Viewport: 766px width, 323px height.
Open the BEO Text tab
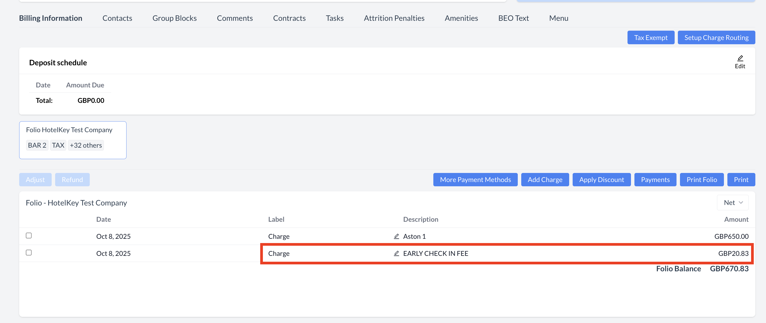pyautogui.click(x=513, y=18)
